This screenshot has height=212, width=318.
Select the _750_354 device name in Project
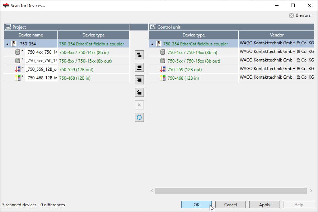(x=27, y=44)
